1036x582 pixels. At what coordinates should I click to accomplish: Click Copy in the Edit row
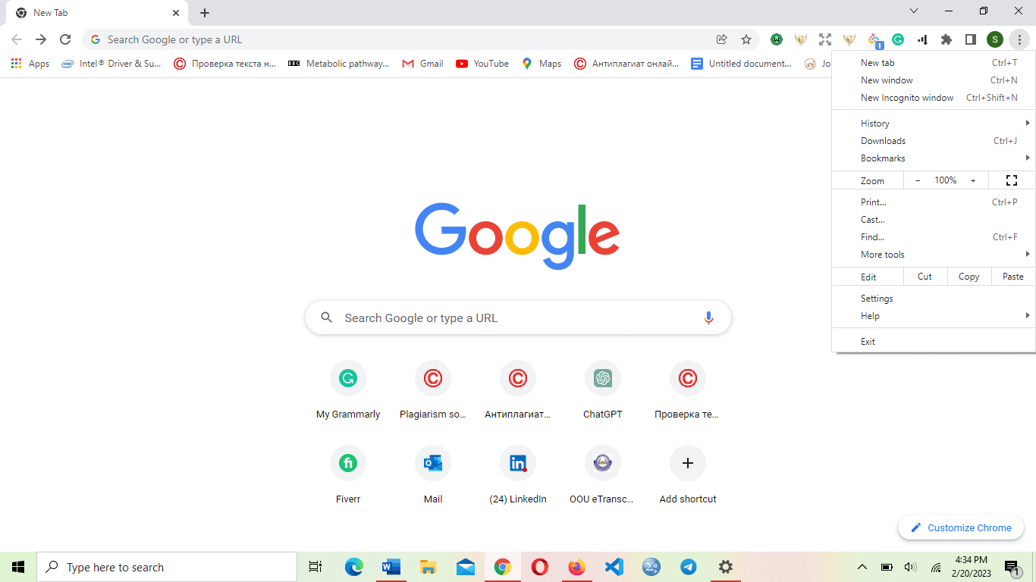[969, 277]
